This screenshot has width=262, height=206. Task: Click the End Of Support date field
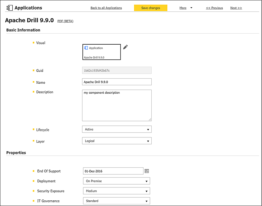[x=113, y=171]
